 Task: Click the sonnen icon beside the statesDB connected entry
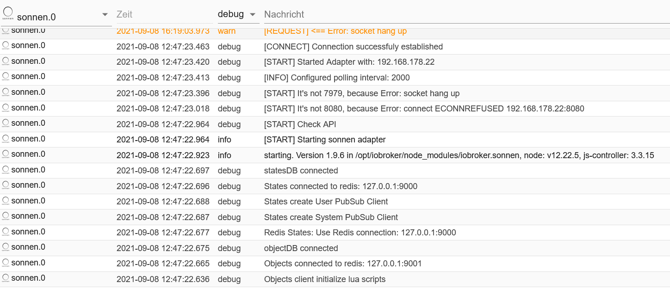tap(6, 170)
